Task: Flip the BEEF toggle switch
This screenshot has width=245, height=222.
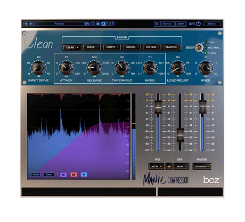Action: 199,47
